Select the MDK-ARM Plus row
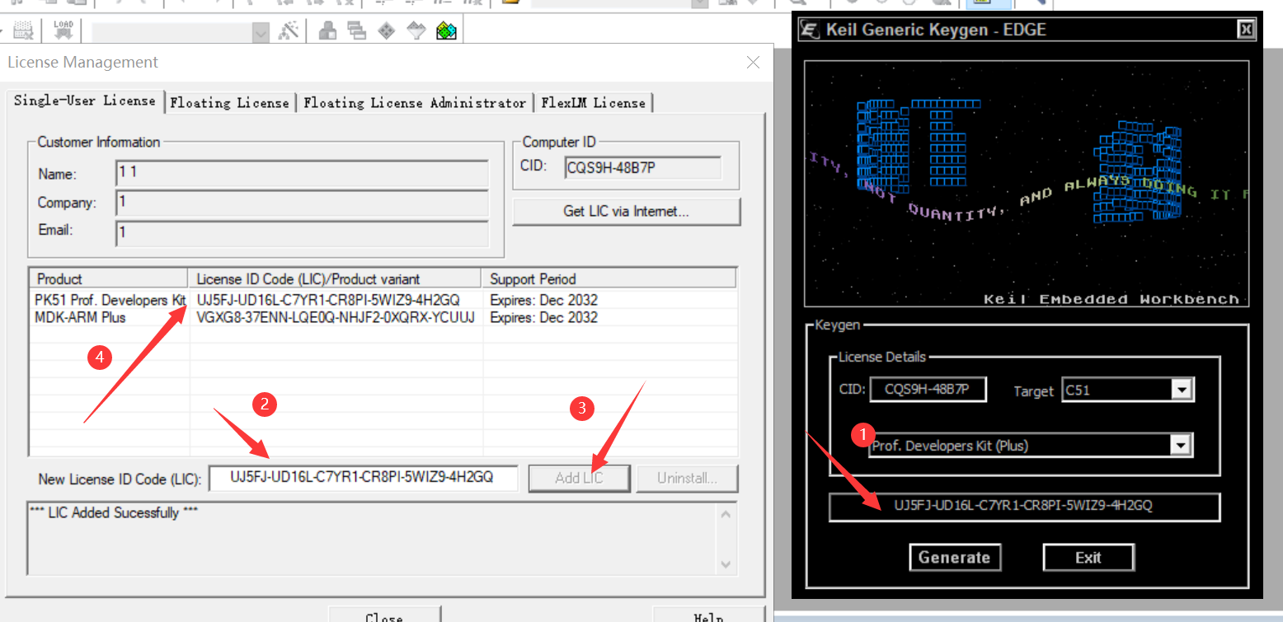1283x622 pixels. (x=383, y=317)
